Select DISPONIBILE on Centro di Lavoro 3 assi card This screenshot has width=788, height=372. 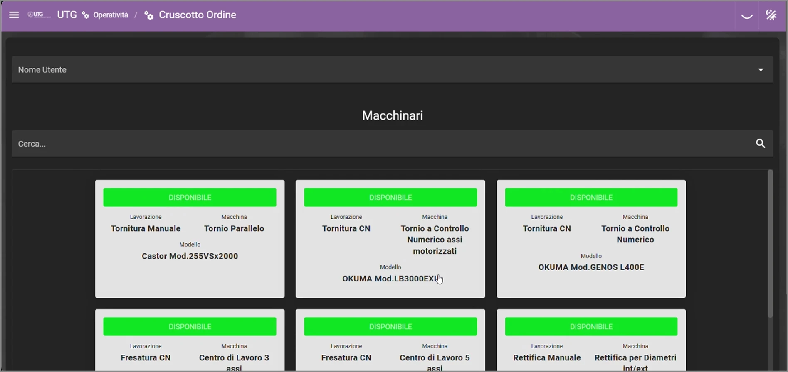point(190,327)
